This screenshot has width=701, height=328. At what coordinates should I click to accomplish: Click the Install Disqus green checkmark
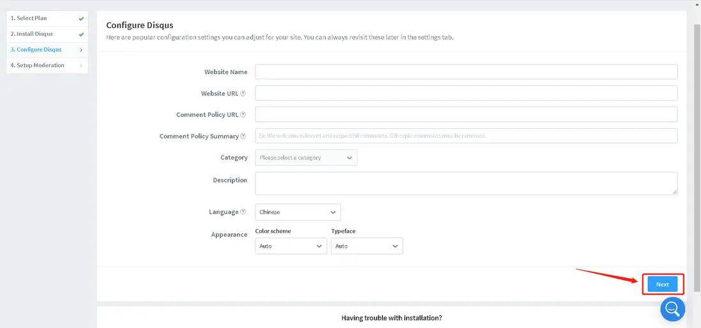pos(81,34)
